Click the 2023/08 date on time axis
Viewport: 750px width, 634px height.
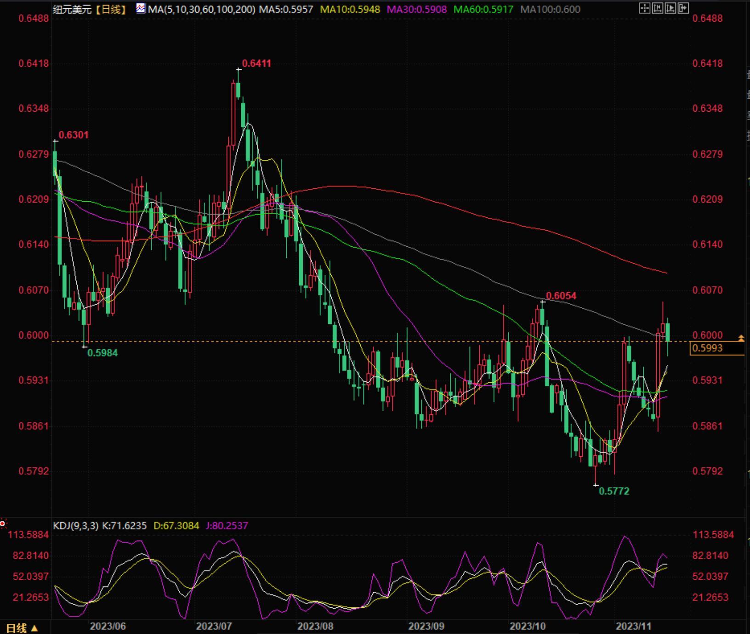click(x=315, y=626)
